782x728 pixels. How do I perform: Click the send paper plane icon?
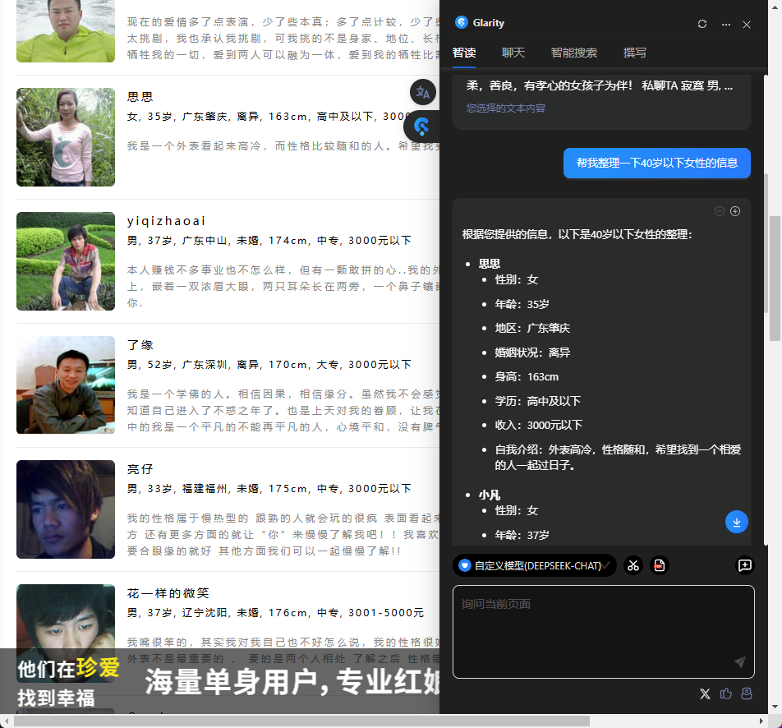click(x=739, y=662)
